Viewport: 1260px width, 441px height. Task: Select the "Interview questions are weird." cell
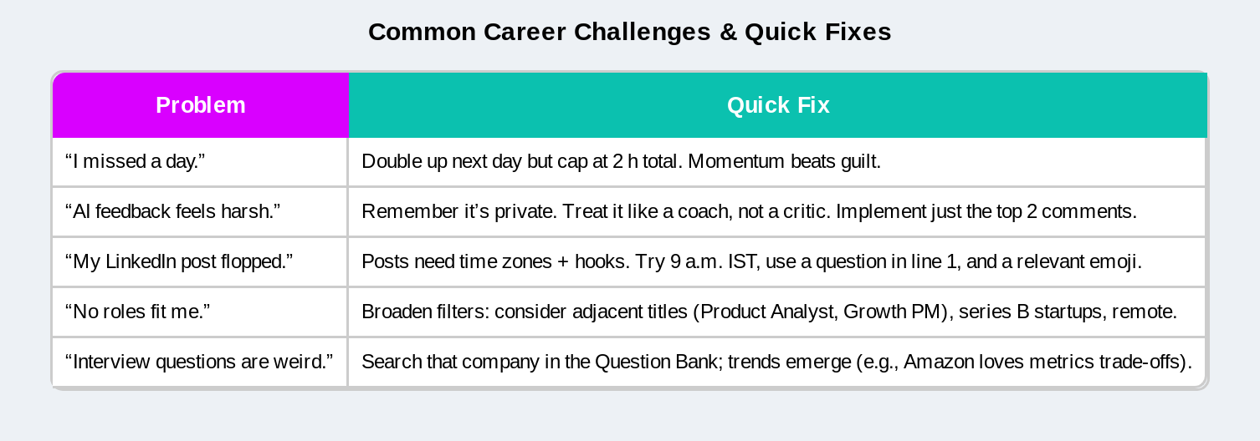point(200,362)
